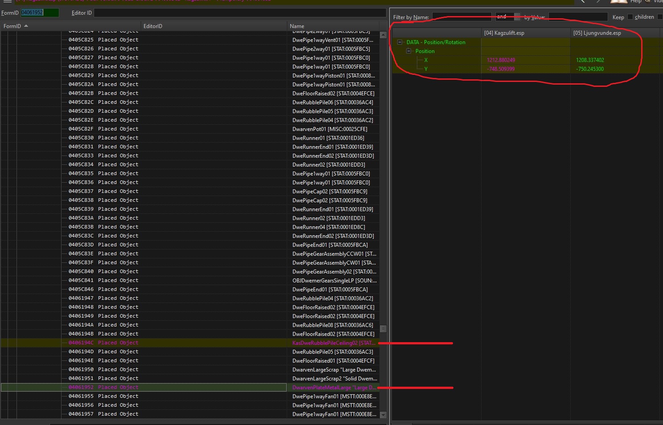Select placed object record 04061955
Image resolution: width=663 pixels, height=425 pixels.
click(x=190, y=396)
